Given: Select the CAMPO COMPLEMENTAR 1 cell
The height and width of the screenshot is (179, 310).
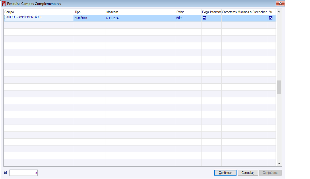Looking at the screenshot, I should pyautogui.click(x=39, y=18).
